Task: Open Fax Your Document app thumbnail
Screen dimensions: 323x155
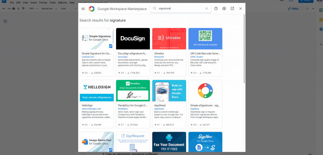Action: tap(169, 142)
